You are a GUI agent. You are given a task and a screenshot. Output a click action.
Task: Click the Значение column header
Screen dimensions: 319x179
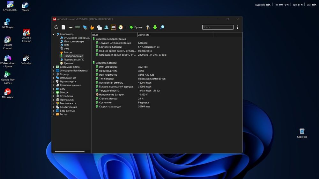[x=175, y=35]
